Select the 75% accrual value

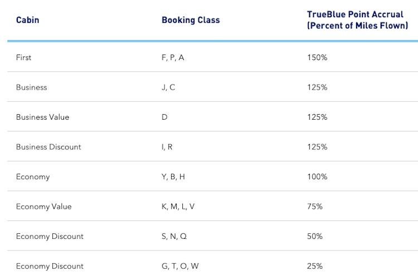315,207
